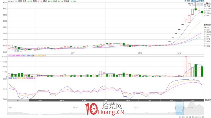
Task: Click the 还原 restore button beside the tabs
Action: [208, 100]
